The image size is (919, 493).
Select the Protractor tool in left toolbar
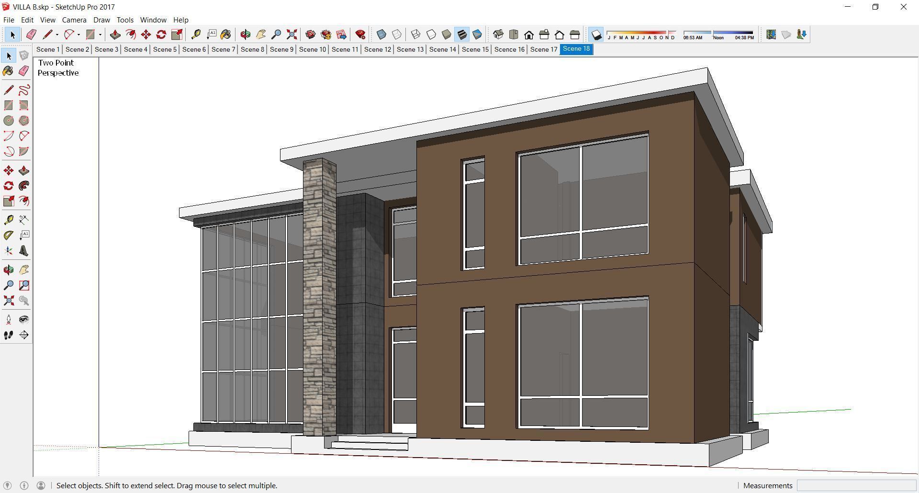point(9,235)
